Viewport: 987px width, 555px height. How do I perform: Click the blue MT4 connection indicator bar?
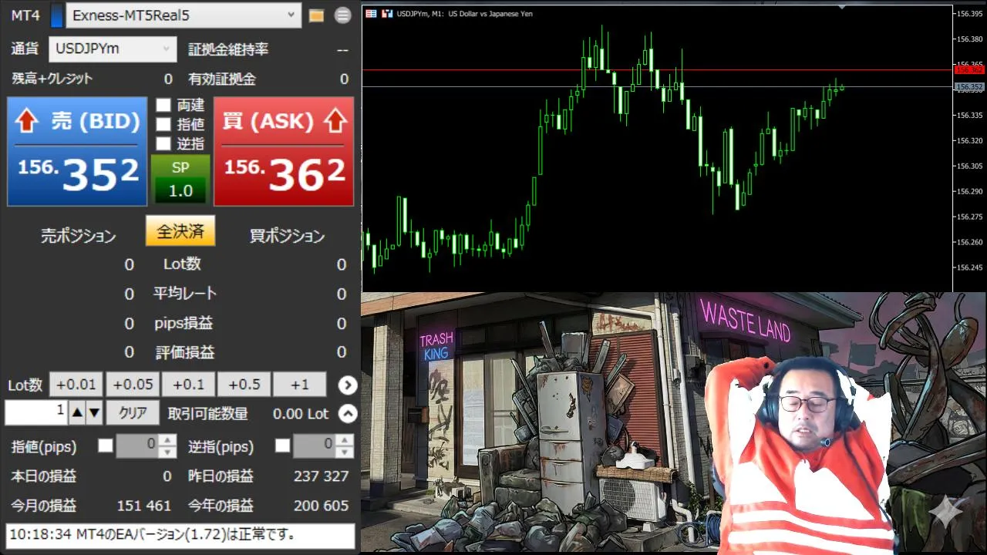click(x=56, y=15)
